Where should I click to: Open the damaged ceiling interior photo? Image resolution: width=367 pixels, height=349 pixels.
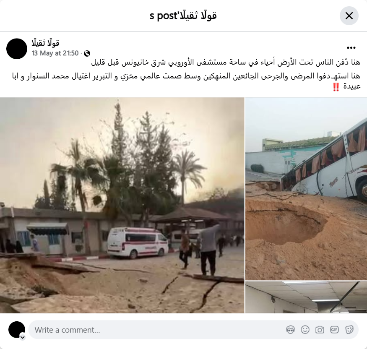pos(306,297)
